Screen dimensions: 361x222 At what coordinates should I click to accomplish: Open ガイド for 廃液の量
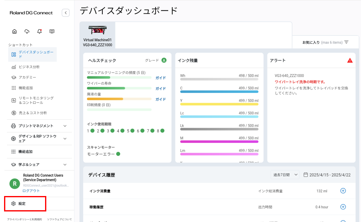click(160, 99)
